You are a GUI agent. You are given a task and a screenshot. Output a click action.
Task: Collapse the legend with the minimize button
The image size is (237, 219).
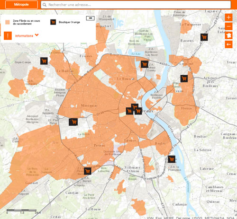91,18
